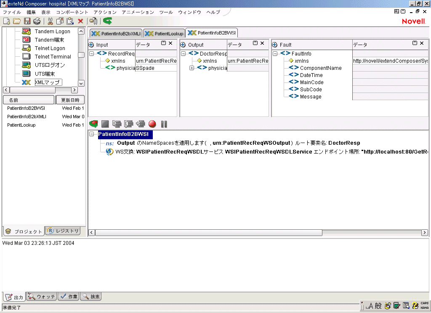Select XMLマップ in the tree
This screenshot has width=431, height=313.
click(x=48, y=82)
